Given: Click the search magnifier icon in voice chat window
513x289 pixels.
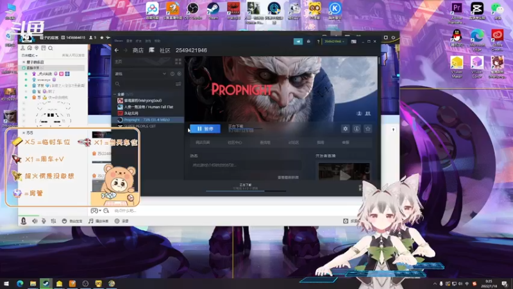Looking at the screenshot, I should 51,48.
